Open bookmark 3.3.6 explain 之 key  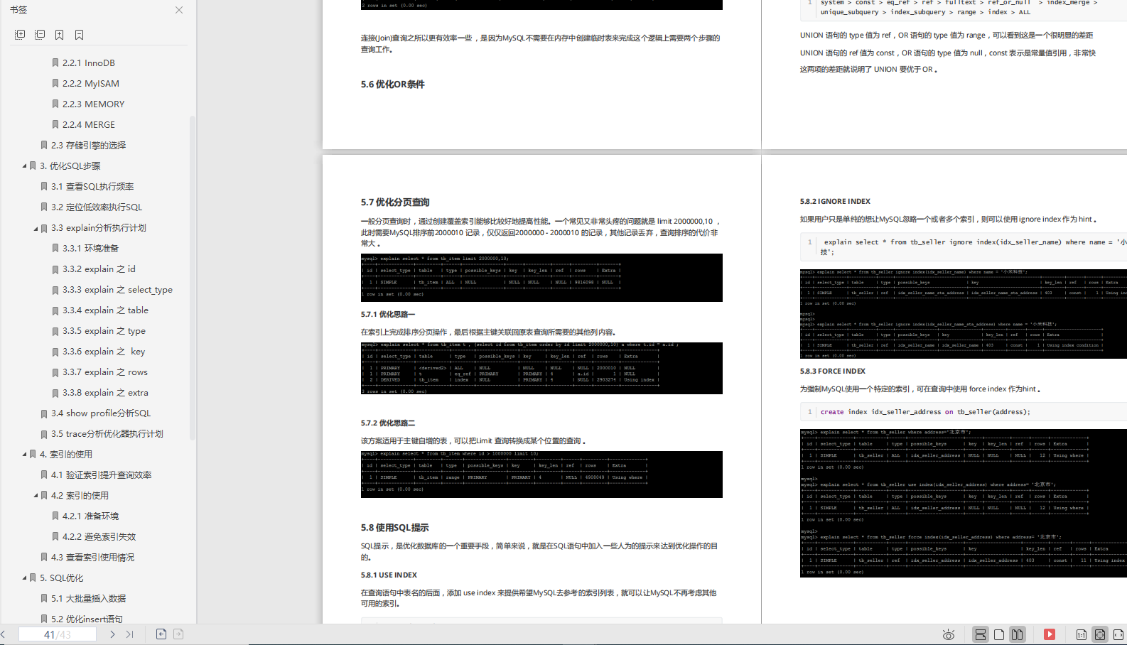(104, 352)
